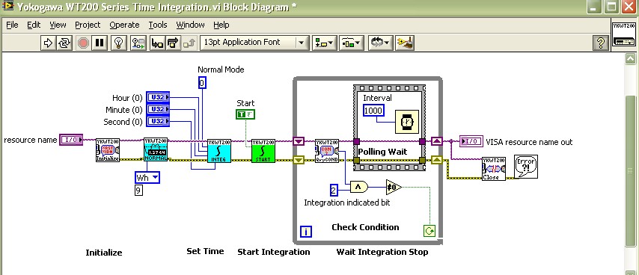This screenshot has height=275, width=639.
Task: Select the Second (0) U32 terminal
Action: coord(158,121)
